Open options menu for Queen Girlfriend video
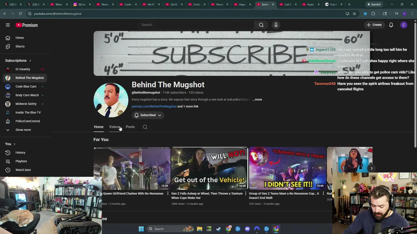 pos(168,194)
